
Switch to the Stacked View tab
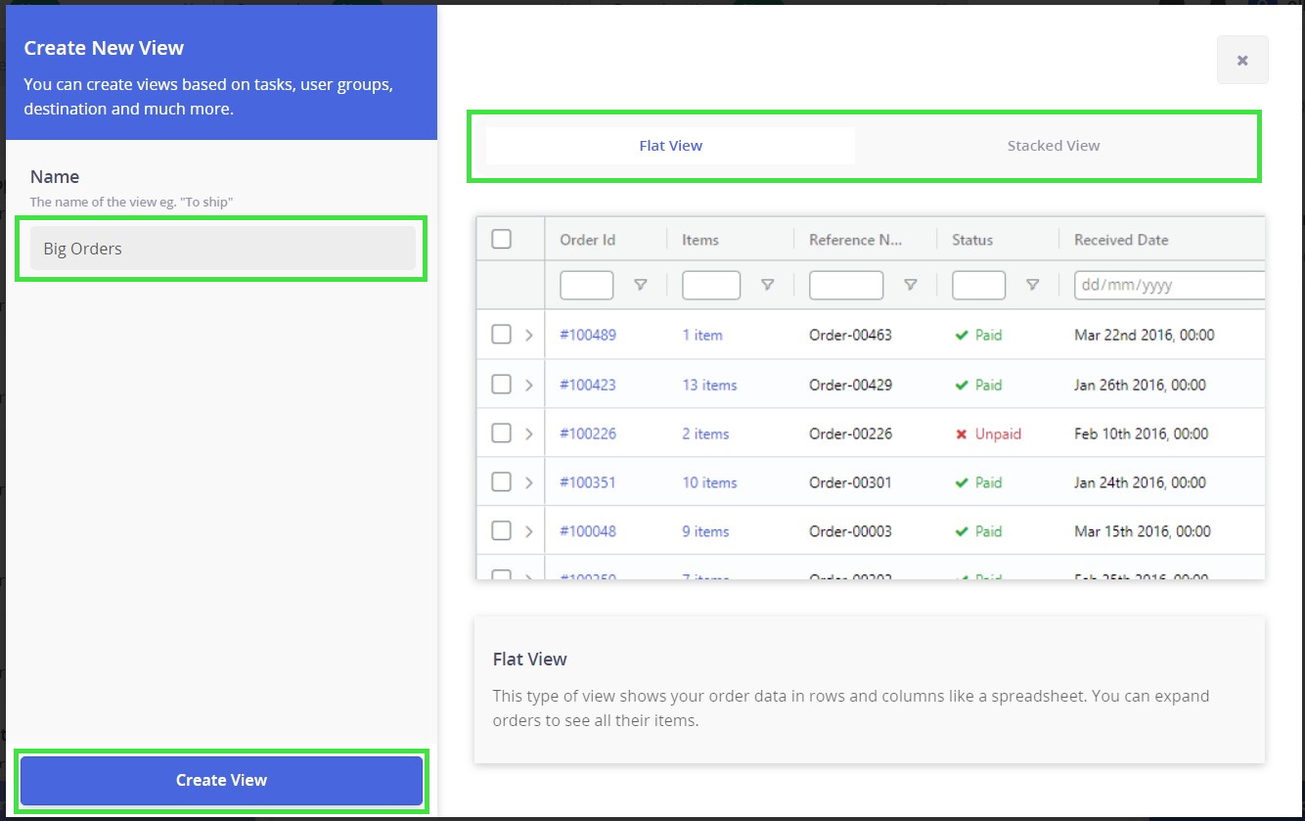click(1054, 146)
